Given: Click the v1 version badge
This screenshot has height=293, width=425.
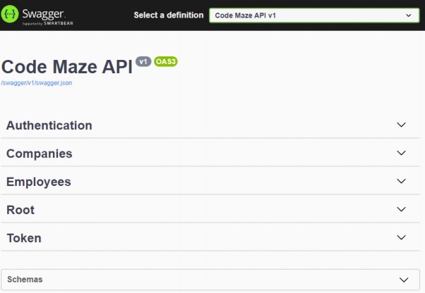Looking at the screenshot, I should pyautogui.click(x=143, y=61).
